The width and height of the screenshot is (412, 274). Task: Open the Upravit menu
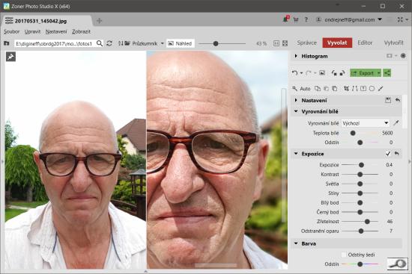click(x=32, y=31)
